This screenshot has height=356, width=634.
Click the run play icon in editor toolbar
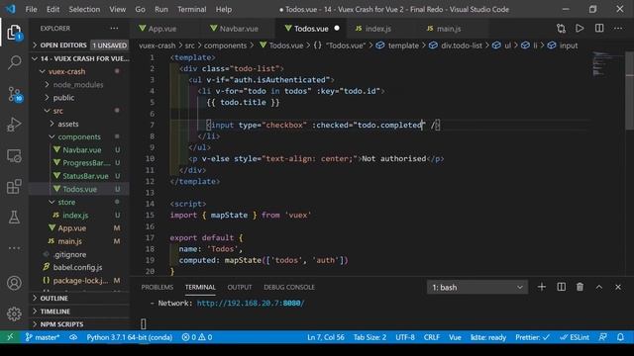[580, 29]
